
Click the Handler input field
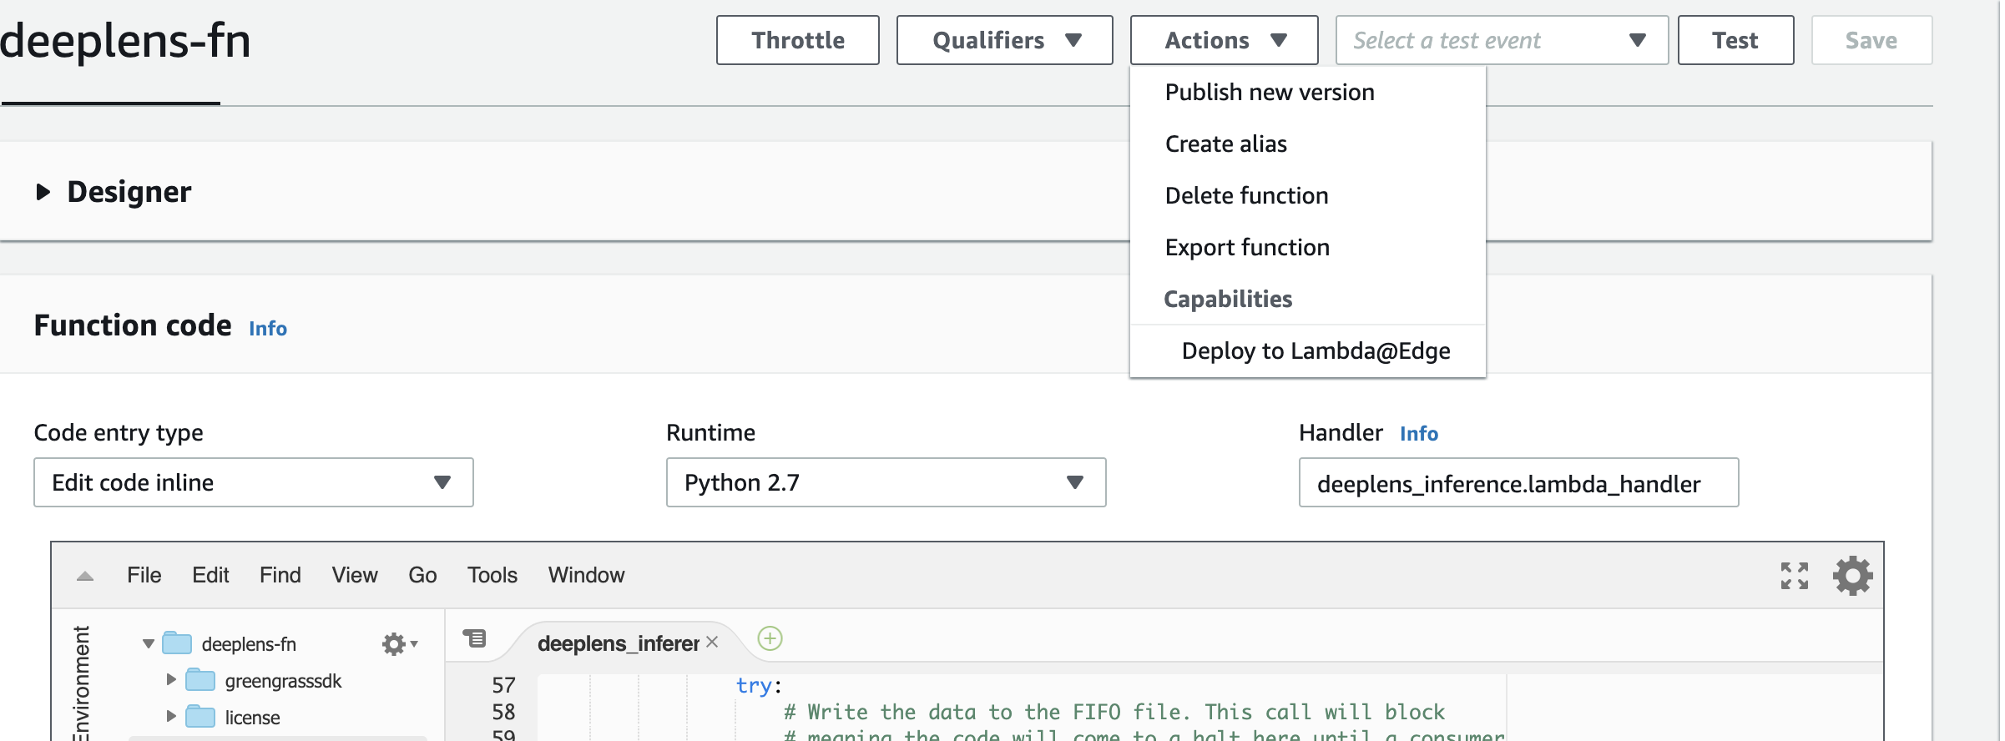(1519, 482)
